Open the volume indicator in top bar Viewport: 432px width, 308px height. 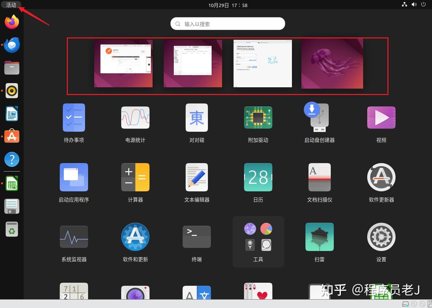point(414,5)
